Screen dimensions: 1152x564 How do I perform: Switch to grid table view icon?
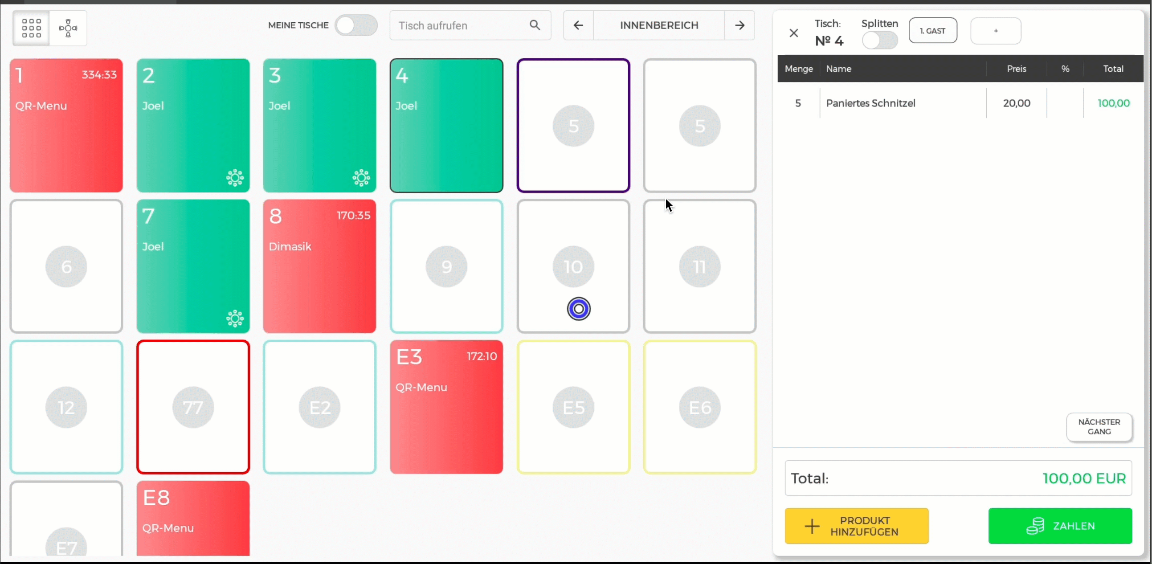point(31,28)
